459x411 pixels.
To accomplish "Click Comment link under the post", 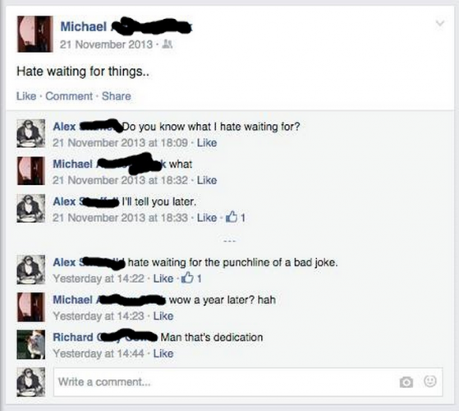I will (x=69, y=96).
